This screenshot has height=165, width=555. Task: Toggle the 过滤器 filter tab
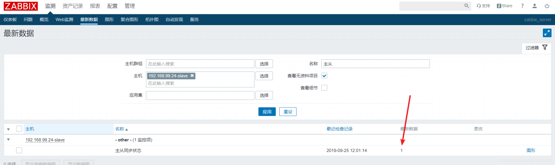[536, 48]
